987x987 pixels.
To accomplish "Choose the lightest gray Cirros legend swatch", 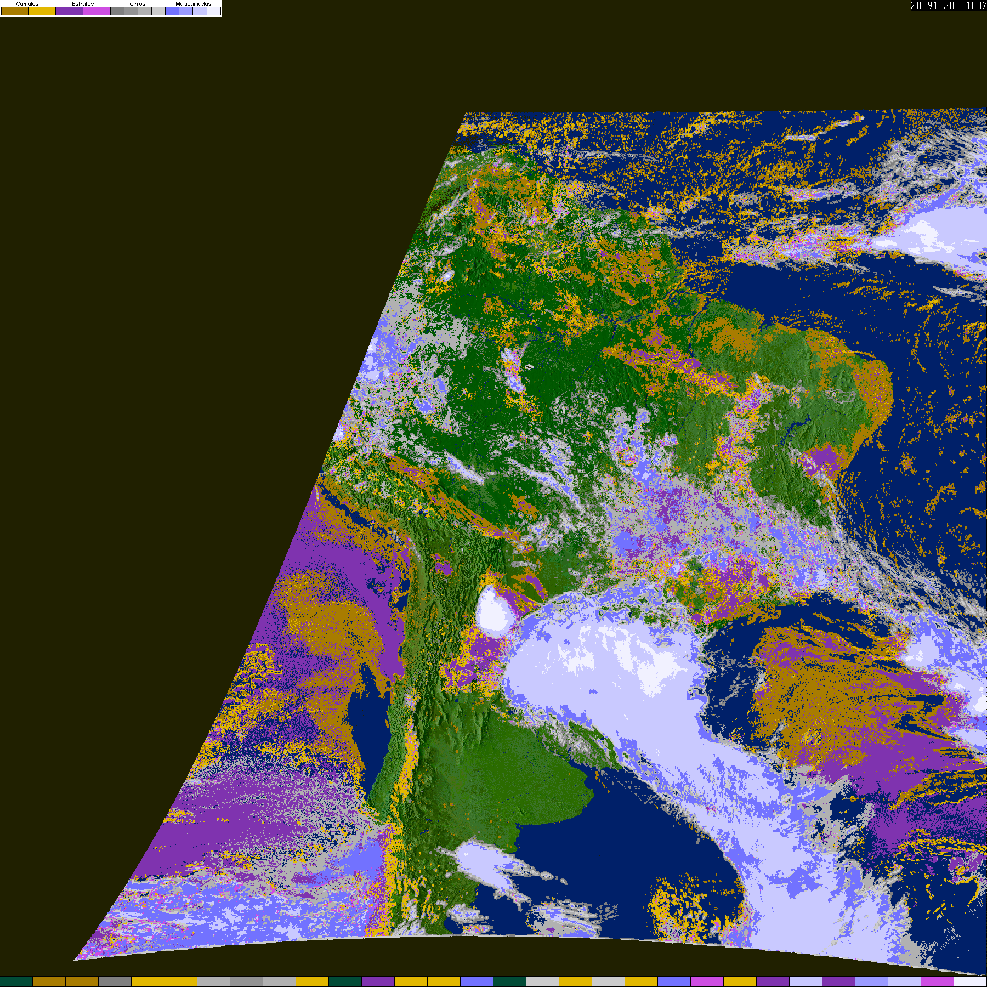I will coord(158,11).
